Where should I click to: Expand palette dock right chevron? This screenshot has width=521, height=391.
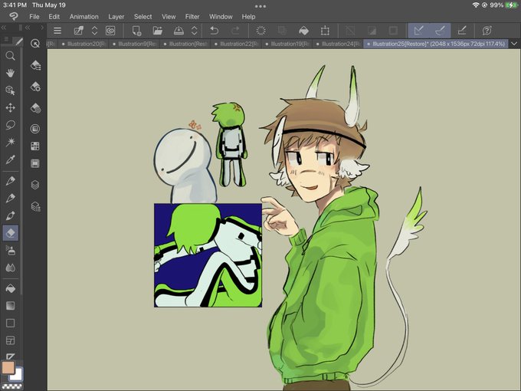click(42, 28)
